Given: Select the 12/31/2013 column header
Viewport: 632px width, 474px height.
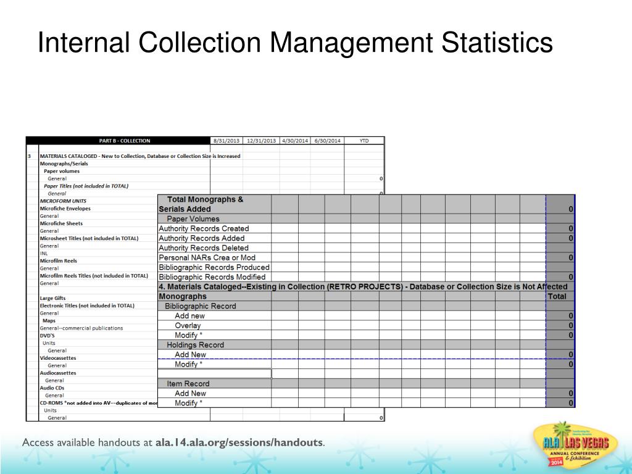Looking at the screenshot, I should pos(261,141).
